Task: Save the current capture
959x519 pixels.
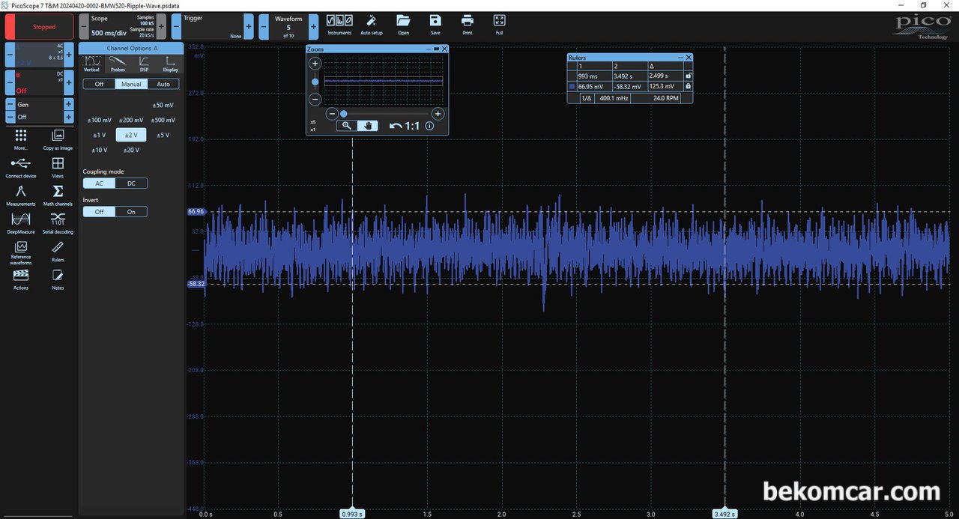Action: coord(435,24)
